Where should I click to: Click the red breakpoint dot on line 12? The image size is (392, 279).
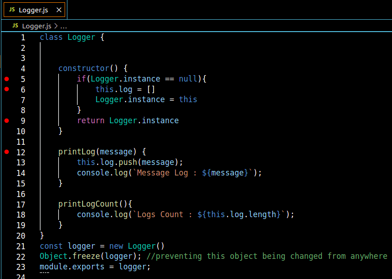pyautogui.click(x=6, y=152)
